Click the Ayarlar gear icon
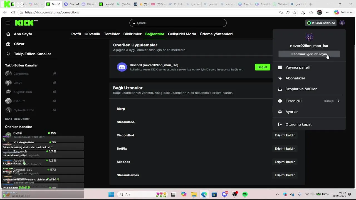356x200 pixels. point(280,112)
